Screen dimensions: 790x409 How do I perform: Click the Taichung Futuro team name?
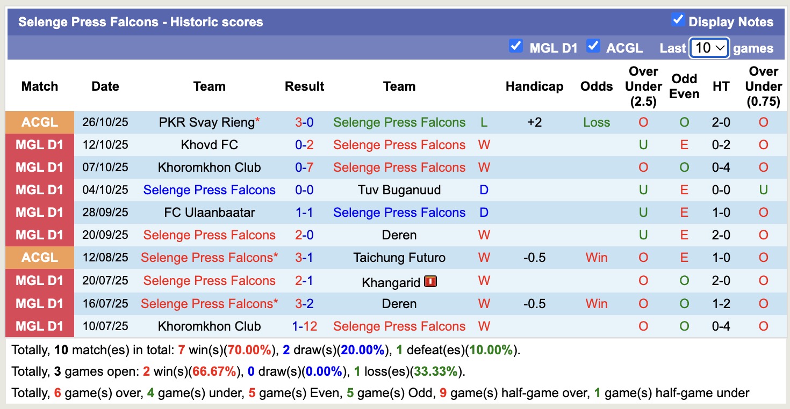tap(399, 257)
